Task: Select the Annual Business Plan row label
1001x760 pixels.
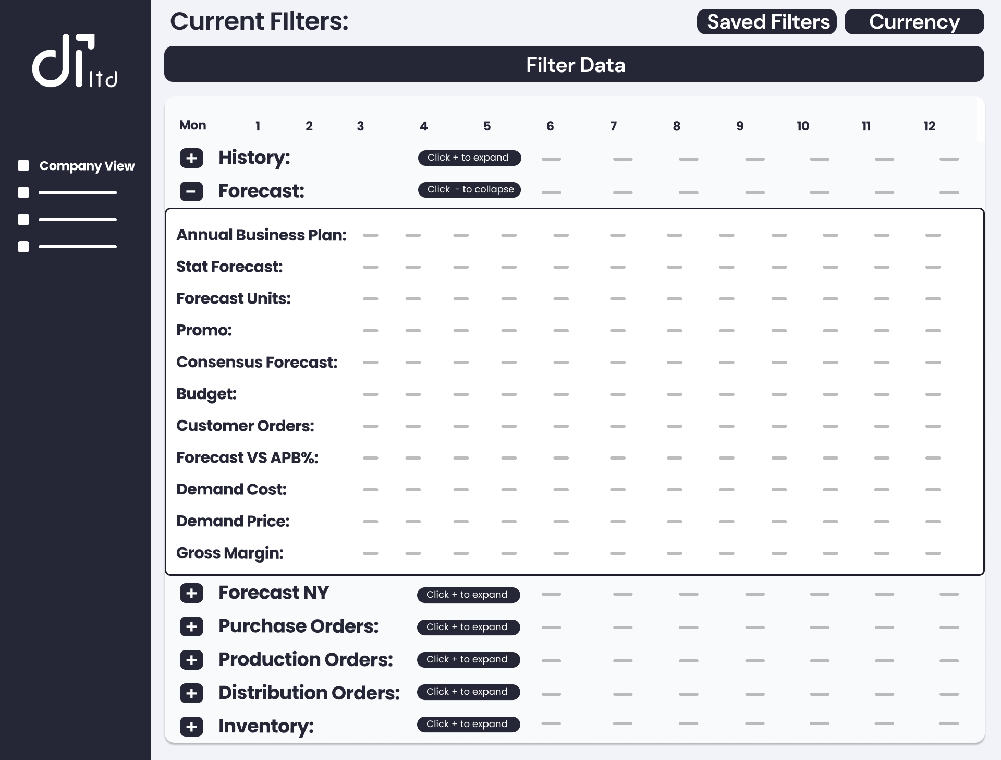Action: [x=262, y=235]
